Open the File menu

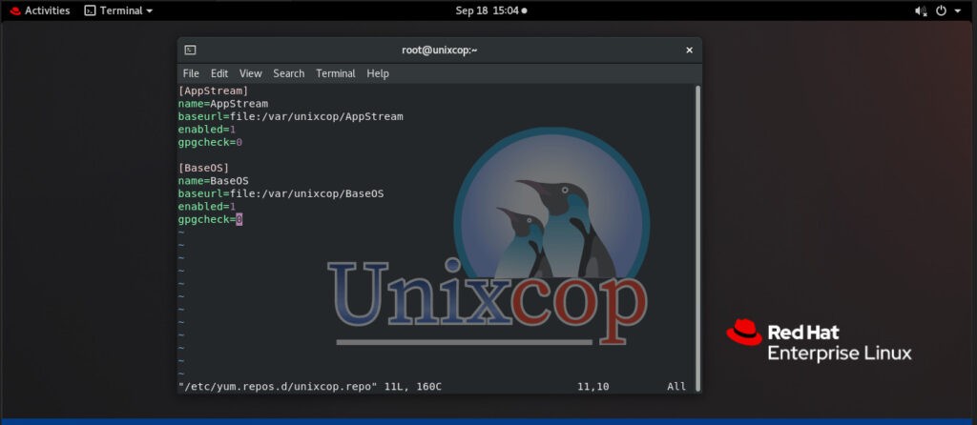(191, 73)
